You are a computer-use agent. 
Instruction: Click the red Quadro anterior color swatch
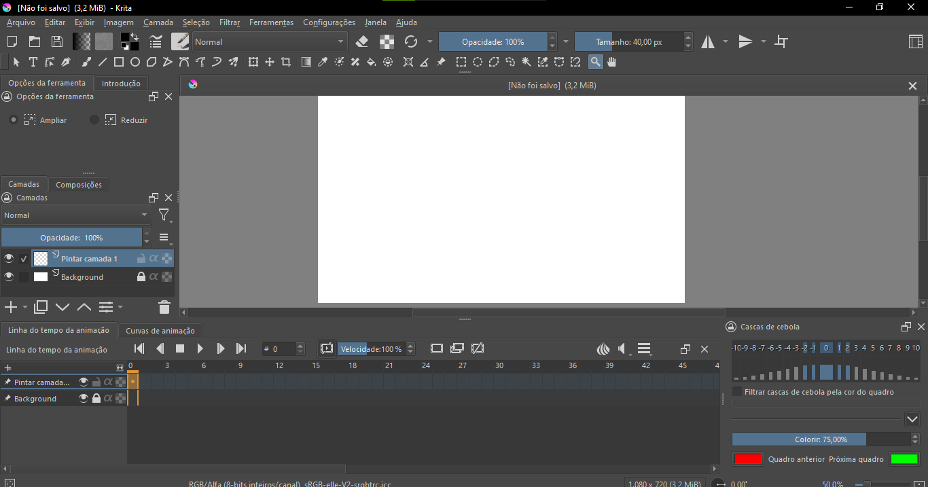tap(747, 459)
